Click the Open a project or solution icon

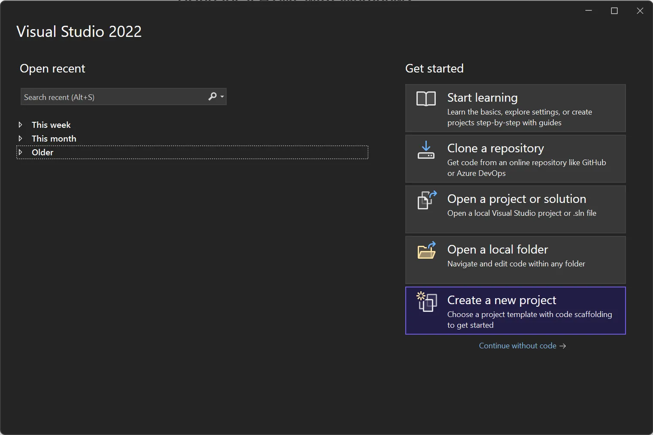[x=425, y=200]
